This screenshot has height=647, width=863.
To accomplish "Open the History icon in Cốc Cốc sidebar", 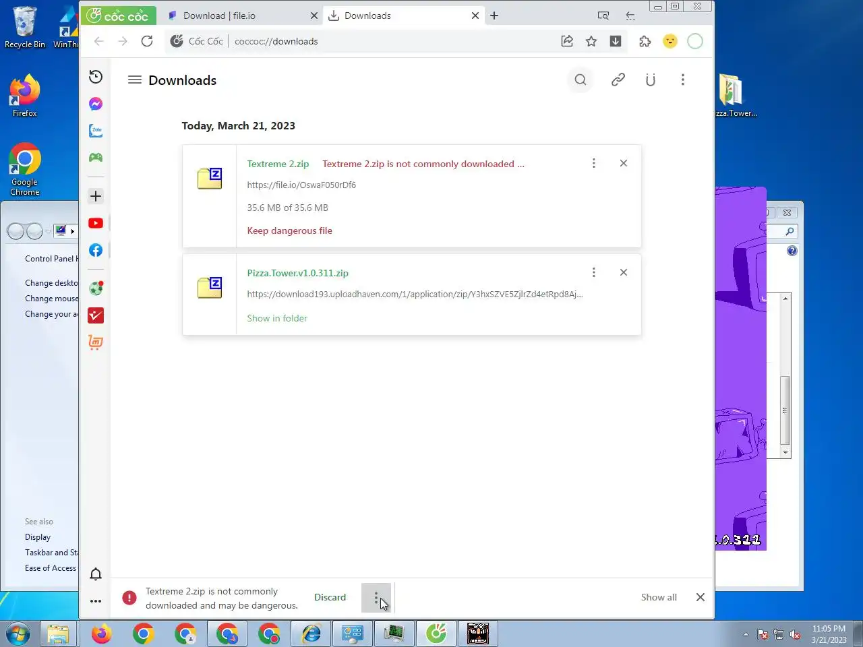I will tap(96, 77).
